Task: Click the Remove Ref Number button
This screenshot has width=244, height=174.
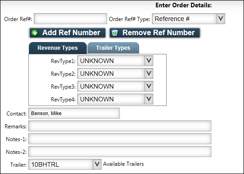Action: click(x=155, y=33)
